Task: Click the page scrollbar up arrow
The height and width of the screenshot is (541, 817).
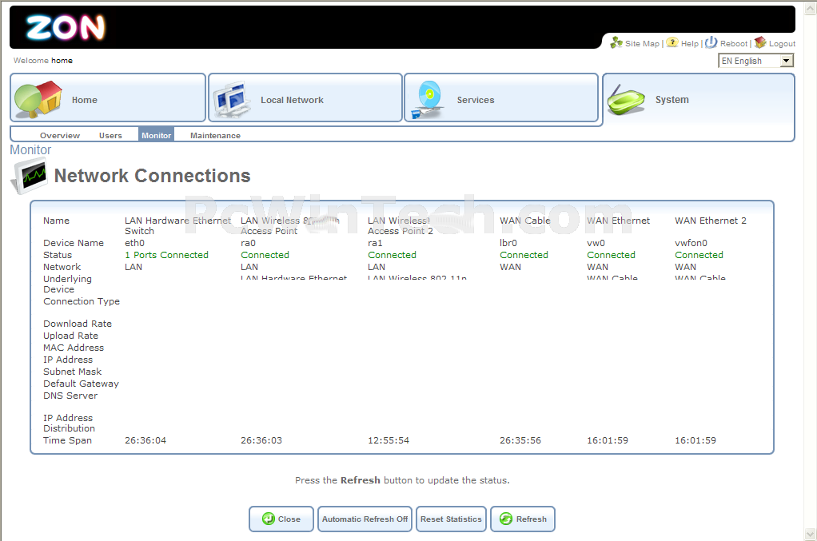Action: pos(811,8)
